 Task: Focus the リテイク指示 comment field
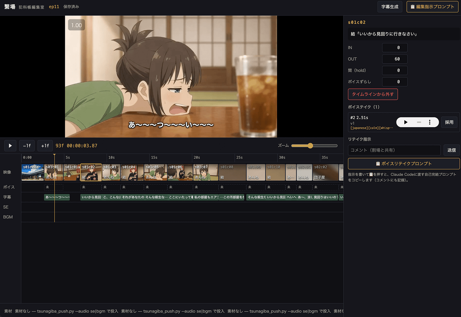(x=394, y=150)
